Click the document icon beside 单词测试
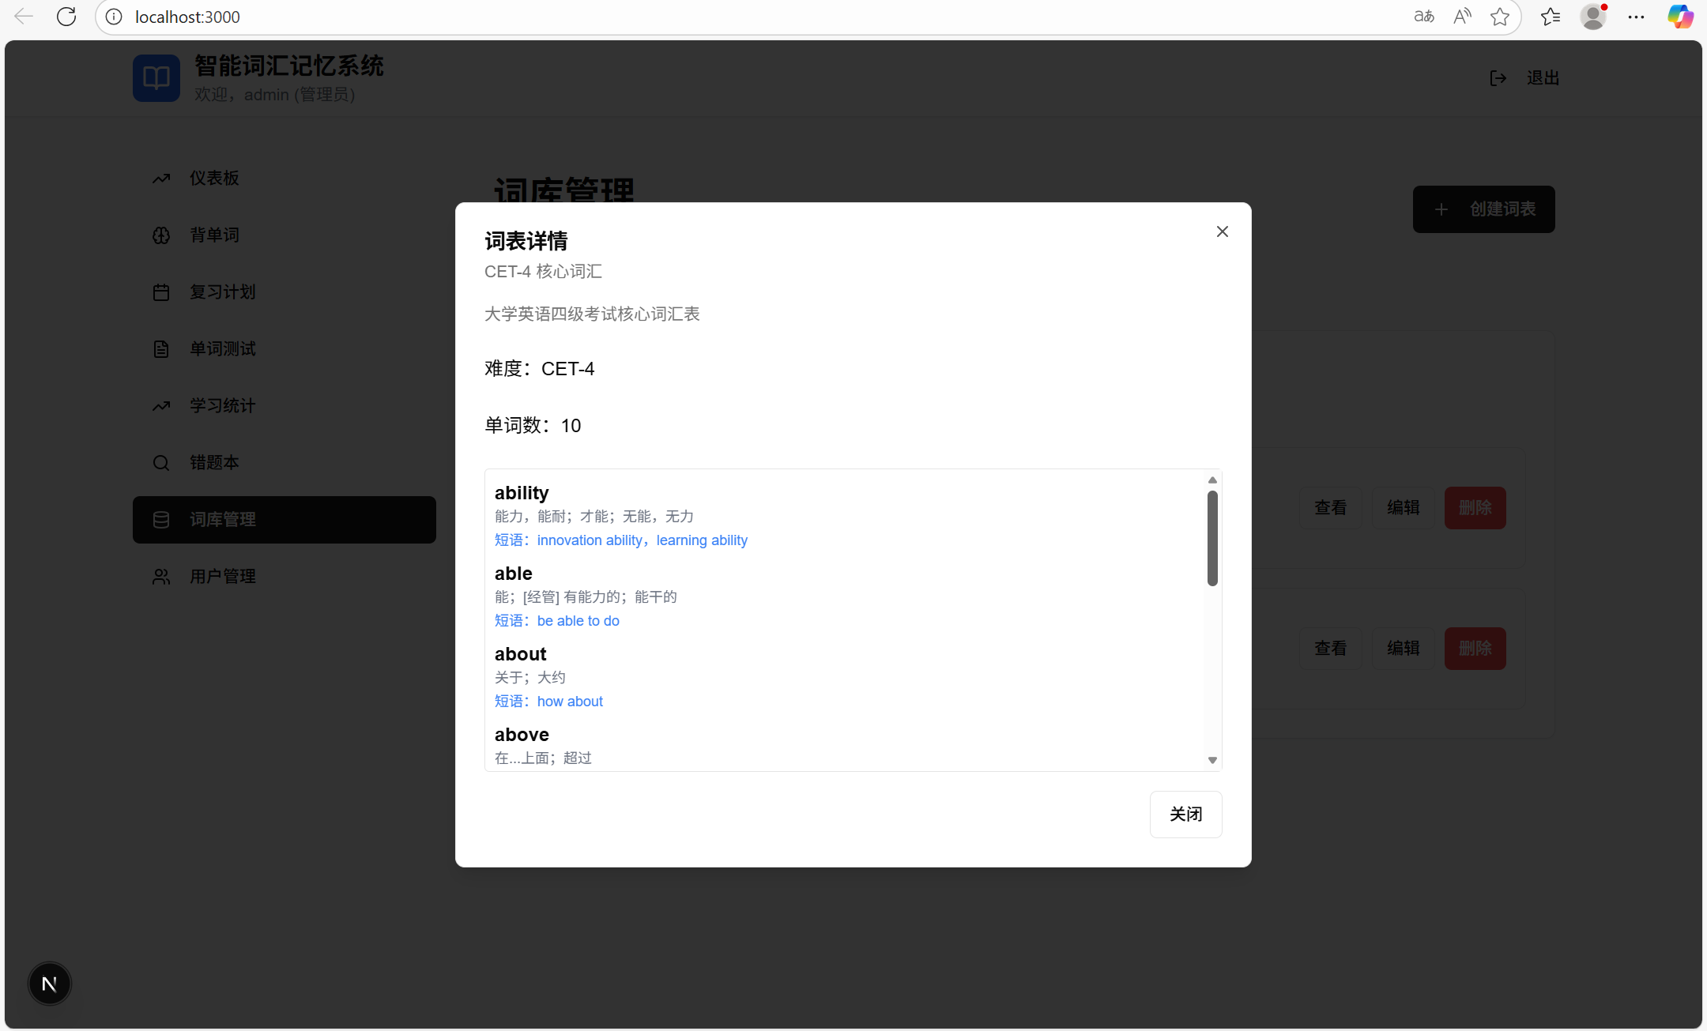The height and width of the screenshot is (1031, 1707). 160,348
